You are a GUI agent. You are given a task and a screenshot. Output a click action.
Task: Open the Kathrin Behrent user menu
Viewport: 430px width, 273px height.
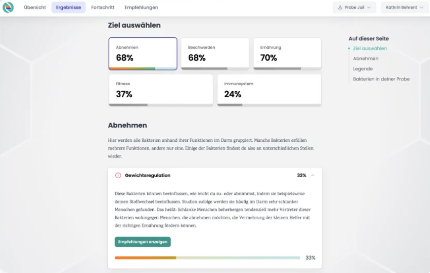(405, 7)
